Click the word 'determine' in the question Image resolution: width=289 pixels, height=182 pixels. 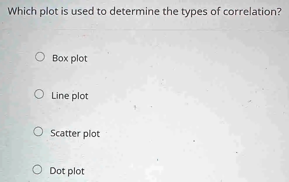tap(134, 11)
